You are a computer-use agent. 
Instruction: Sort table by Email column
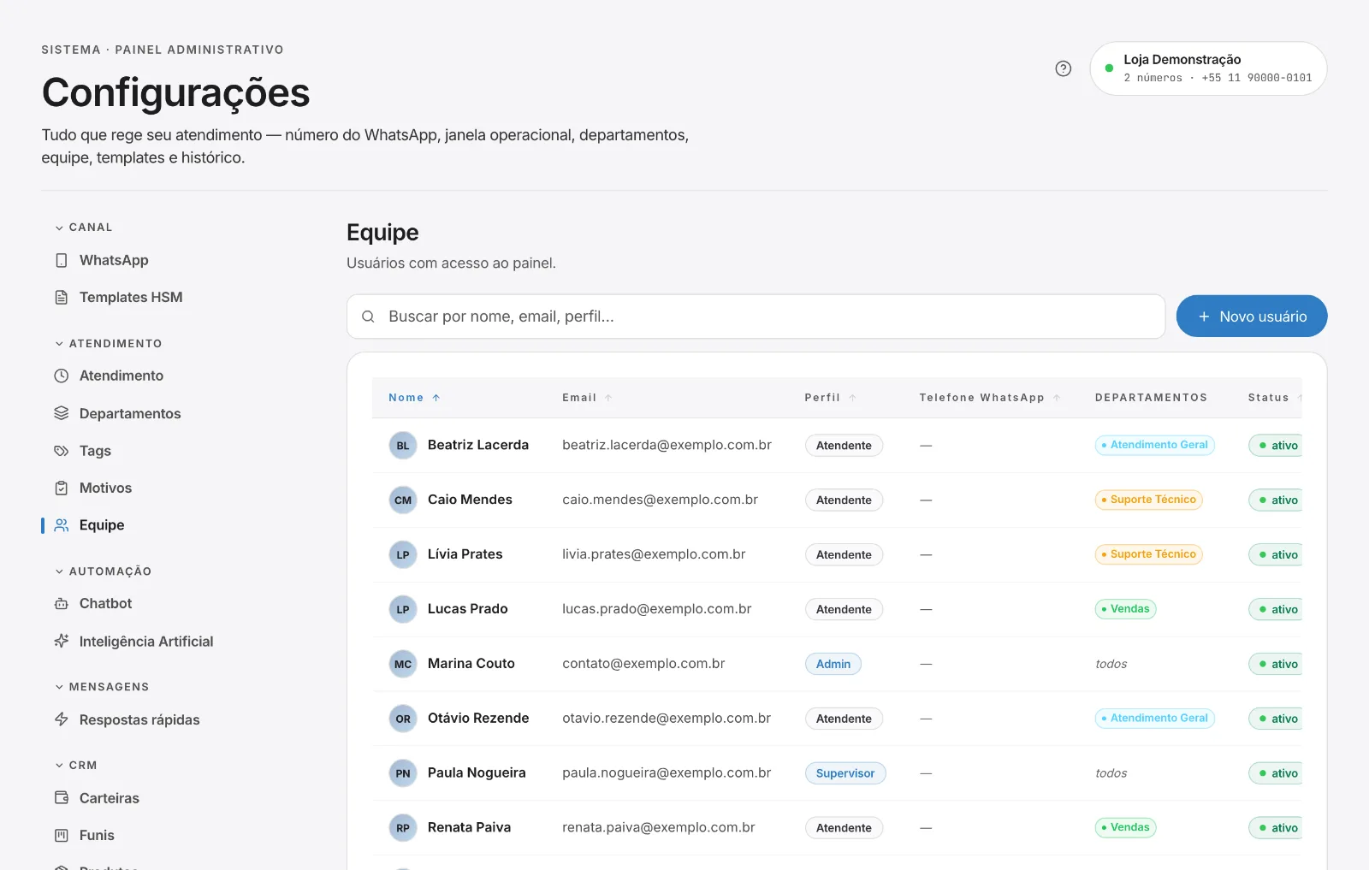coord(587,398)
